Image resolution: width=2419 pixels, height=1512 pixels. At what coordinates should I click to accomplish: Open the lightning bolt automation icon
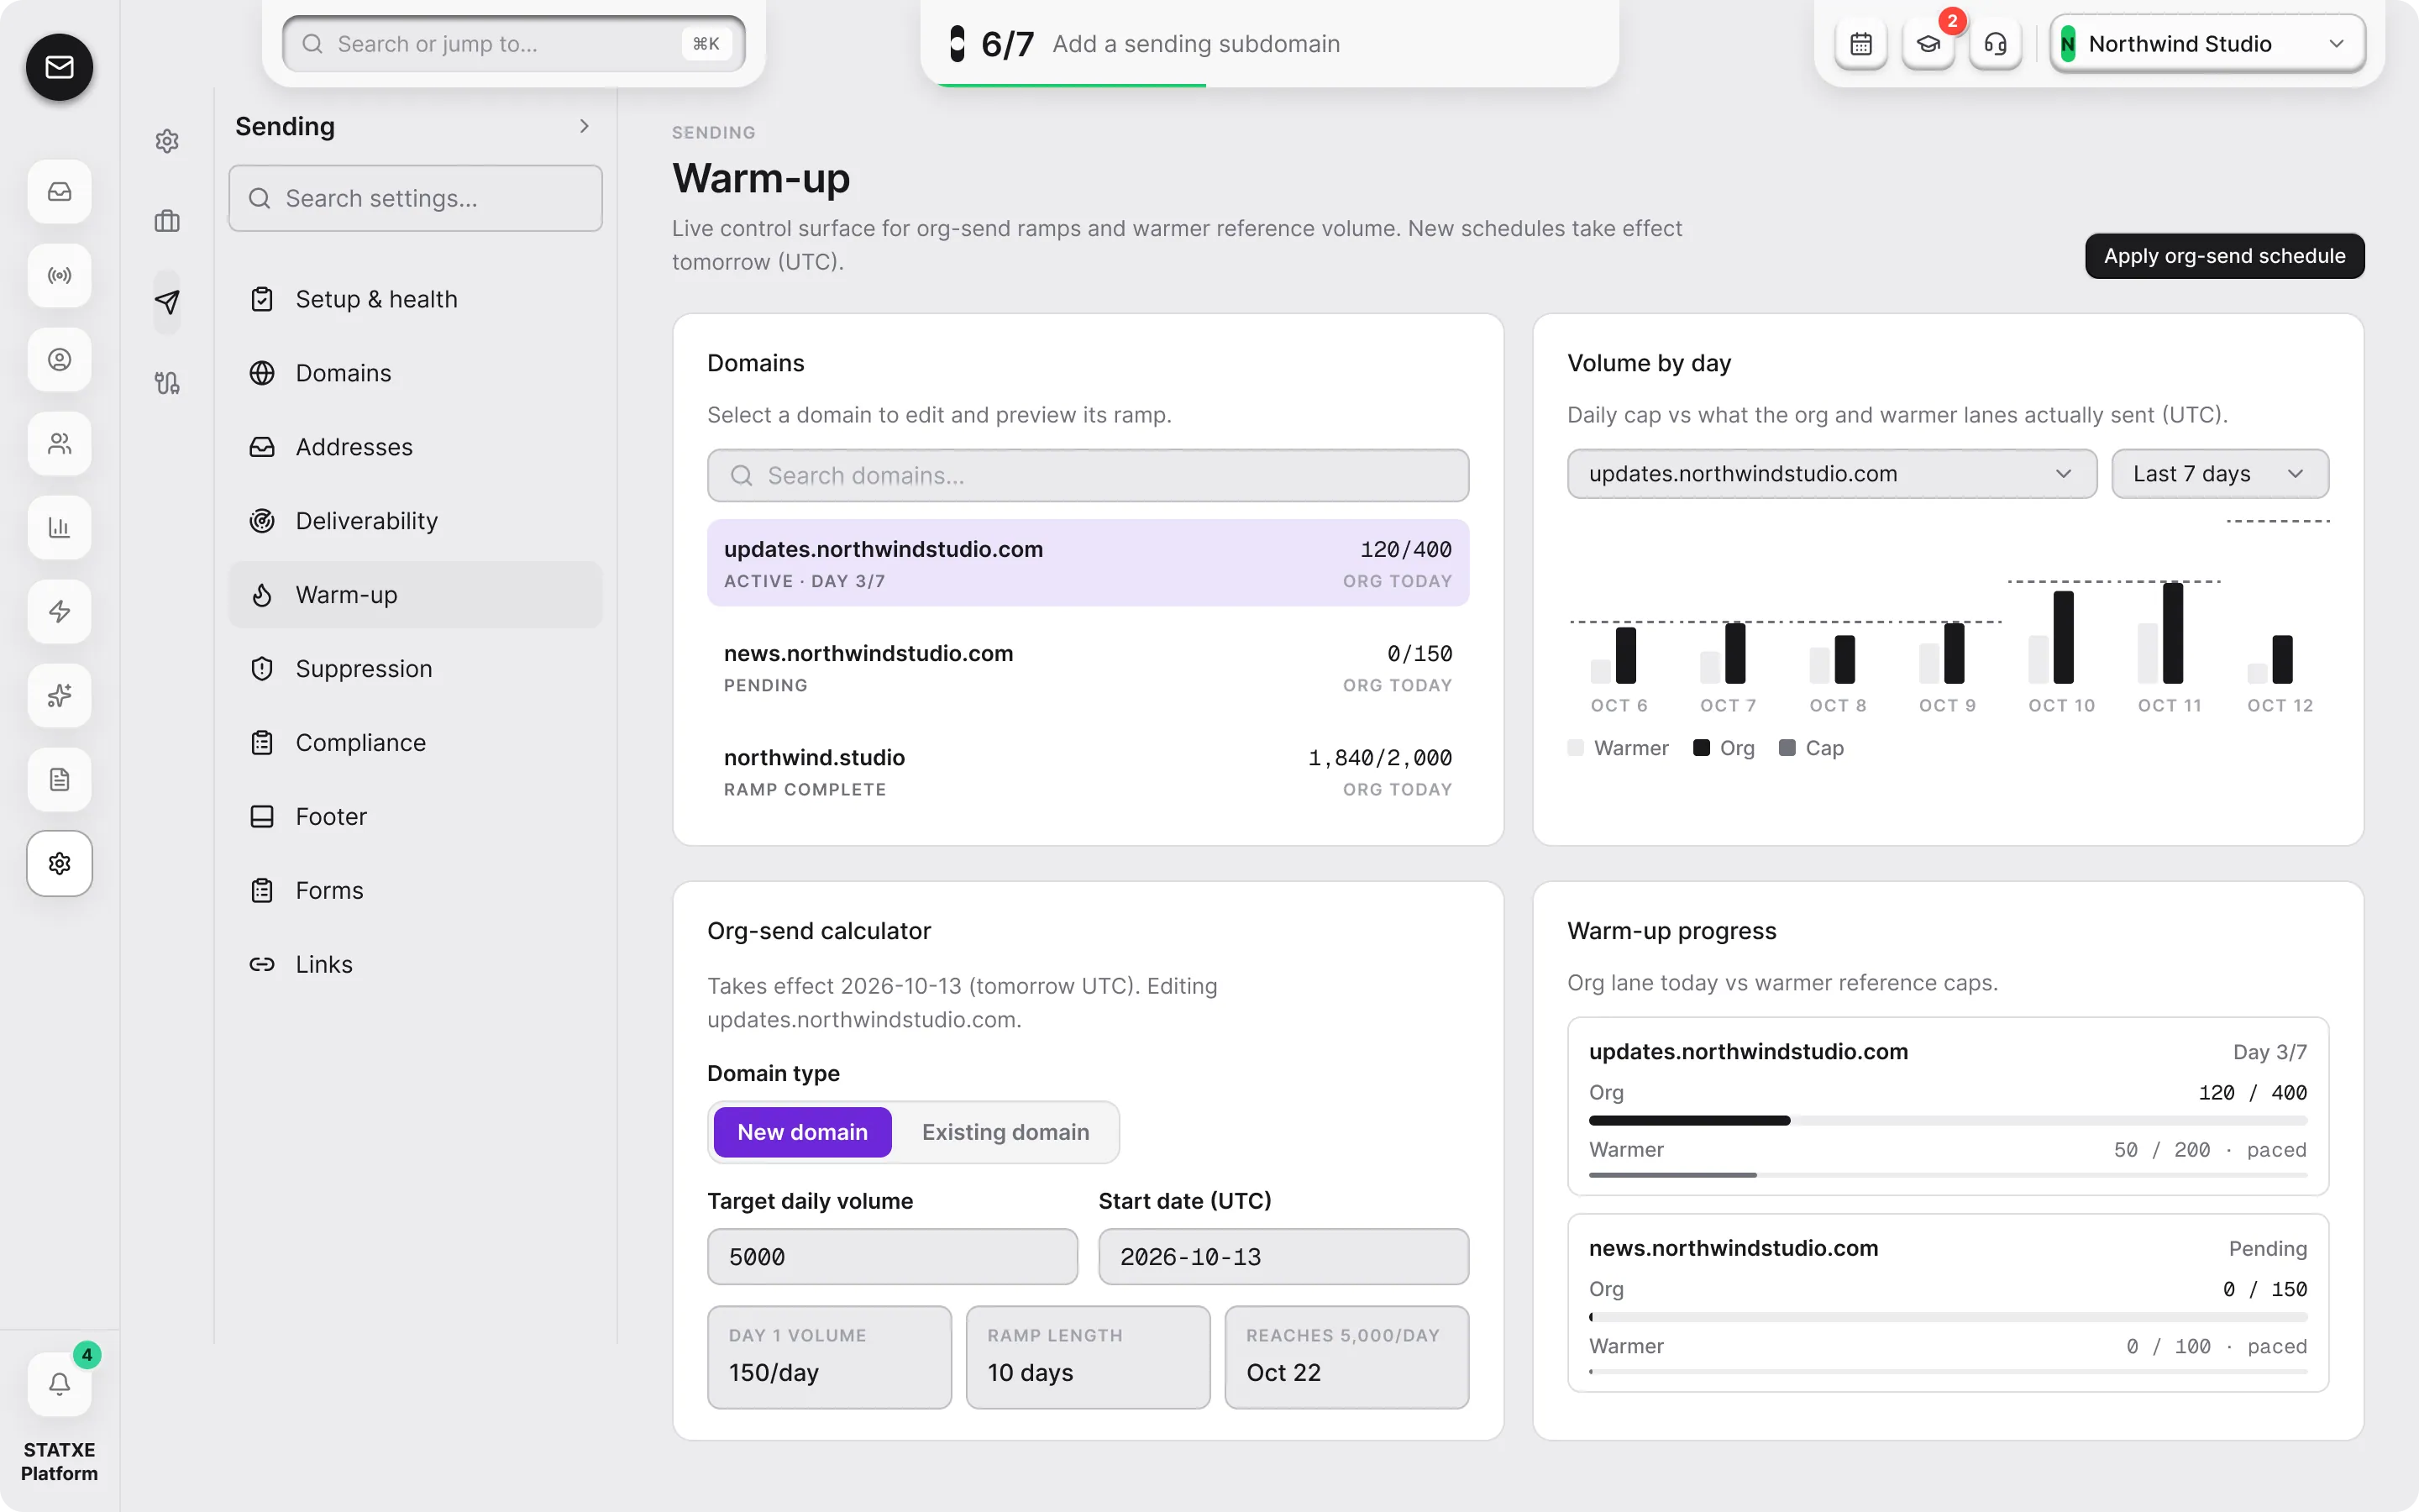[59, 611]
